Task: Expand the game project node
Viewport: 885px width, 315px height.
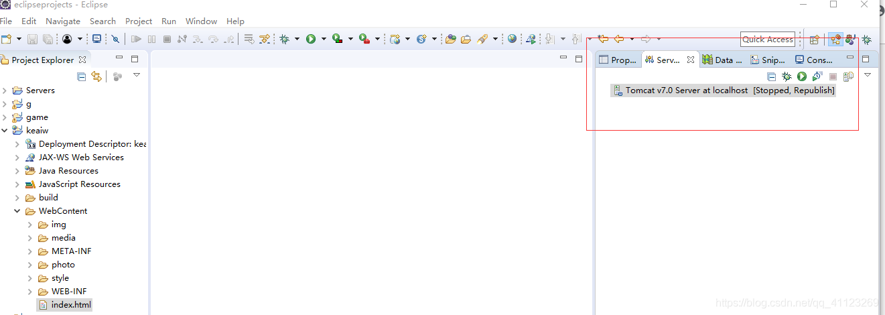Action: [x=5, y=117]
